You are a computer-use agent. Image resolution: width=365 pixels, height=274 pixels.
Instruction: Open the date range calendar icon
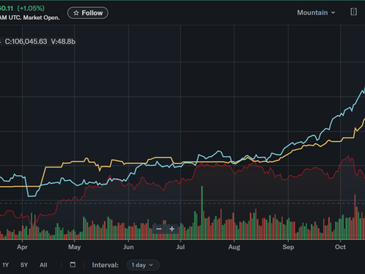tap(73, 265)
